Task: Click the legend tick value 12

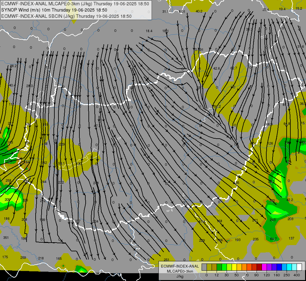Action: click(x=217, y=275)
